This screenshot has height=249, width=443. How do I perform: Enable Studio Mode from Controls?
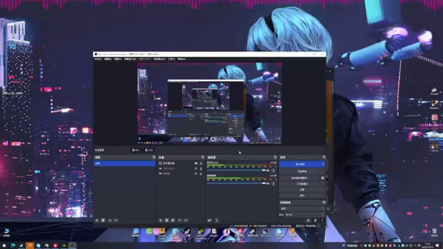click(x=302, y=184)
